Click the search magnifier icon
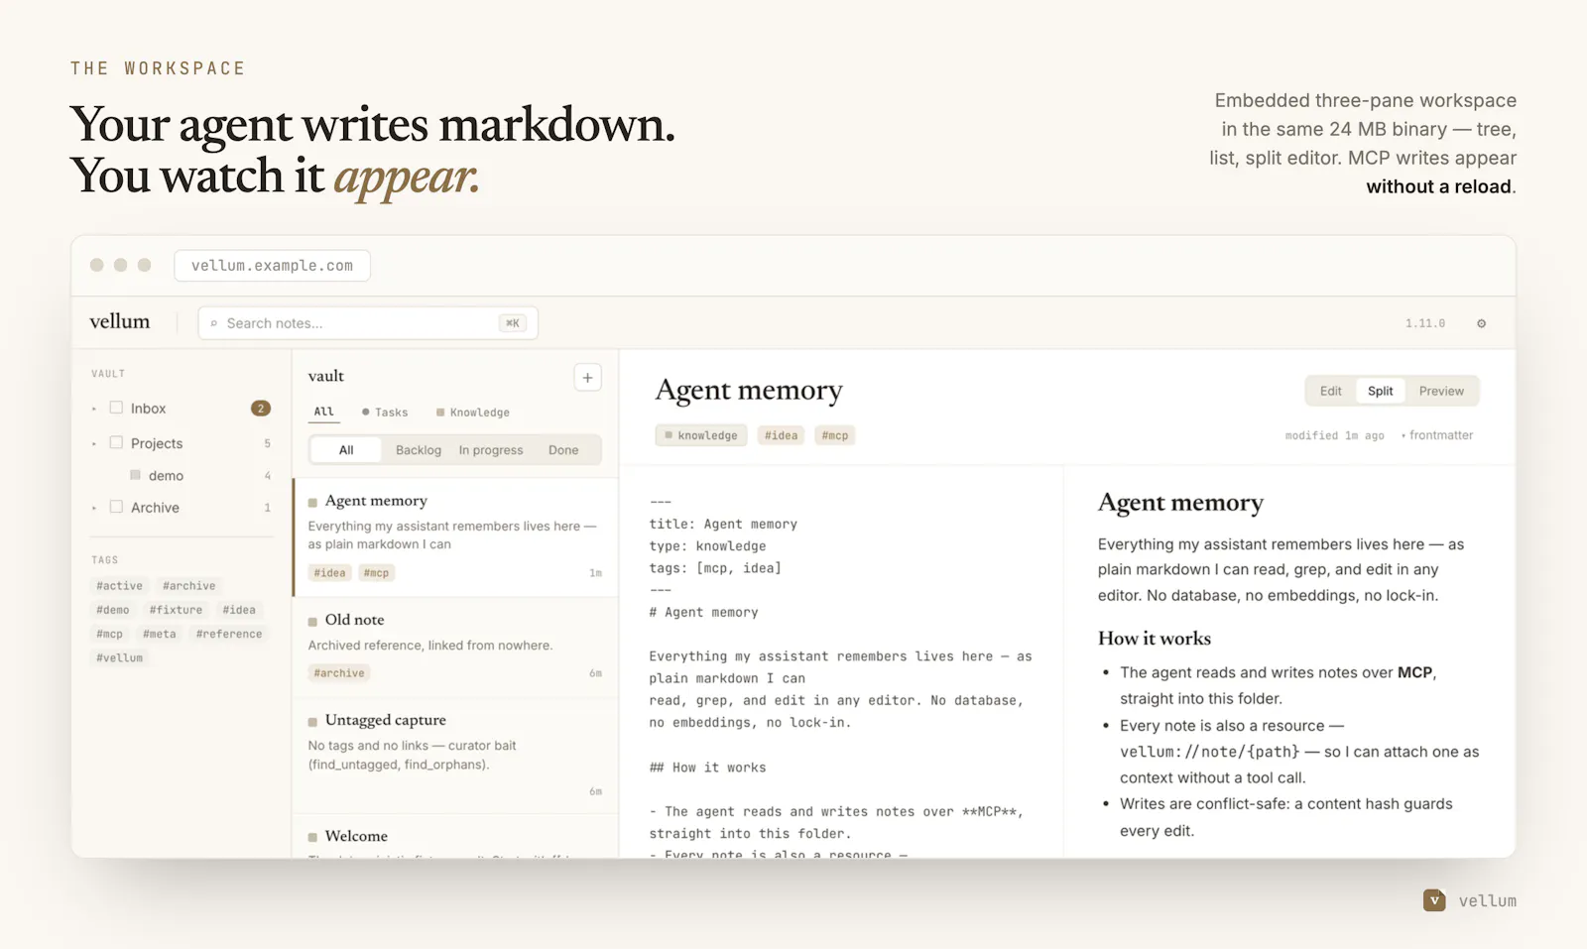Viewport: 1587px width, 949px height. click(214, 323)
